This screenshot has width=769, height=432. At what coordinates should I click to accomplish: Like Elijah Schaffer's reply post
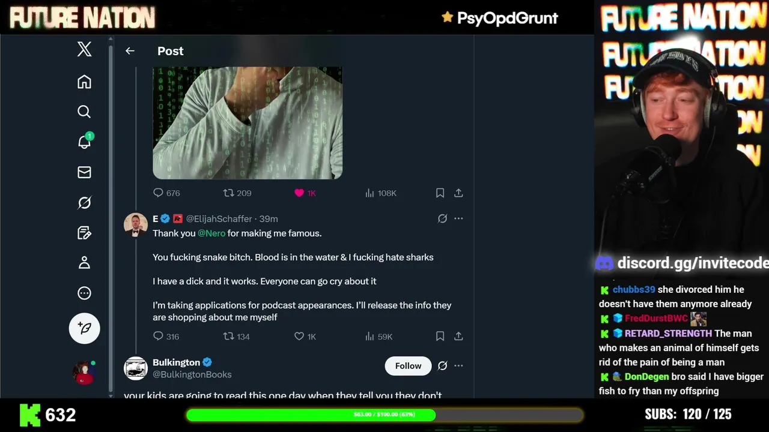(299, 336)
